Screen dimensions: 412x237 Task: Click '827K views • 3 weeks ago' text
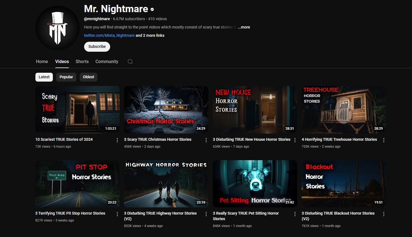[x=55, y=220]
